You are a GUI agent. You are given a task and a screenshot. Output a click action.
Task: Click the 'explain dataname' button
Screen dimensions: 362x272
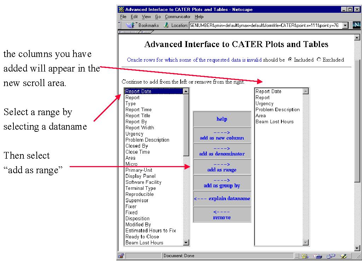pos(222,199)
